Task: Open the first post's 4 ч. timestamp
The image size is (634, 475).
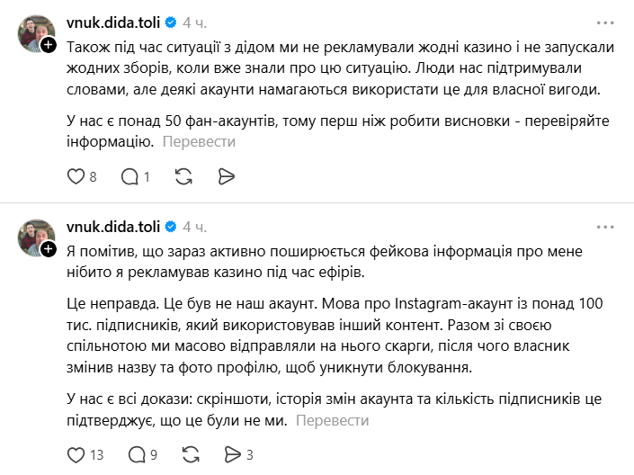Action: coord(195,21)
